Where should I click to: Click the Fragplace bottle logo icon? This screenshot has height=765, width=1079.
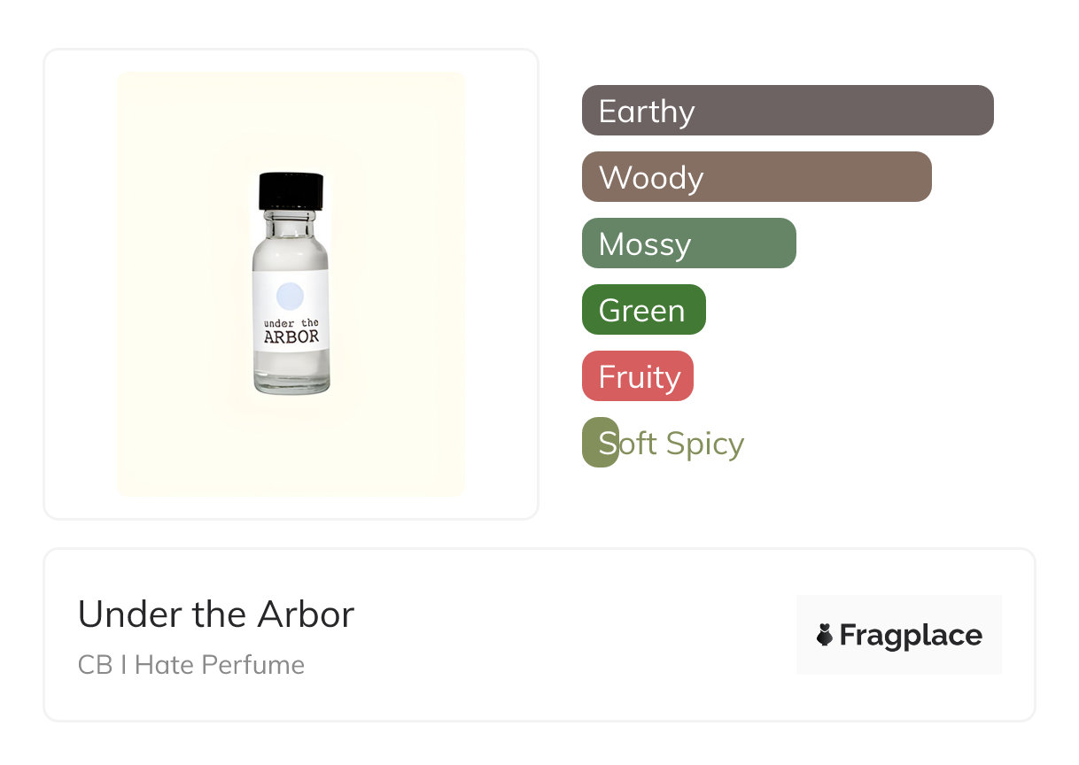pos(825,635)
